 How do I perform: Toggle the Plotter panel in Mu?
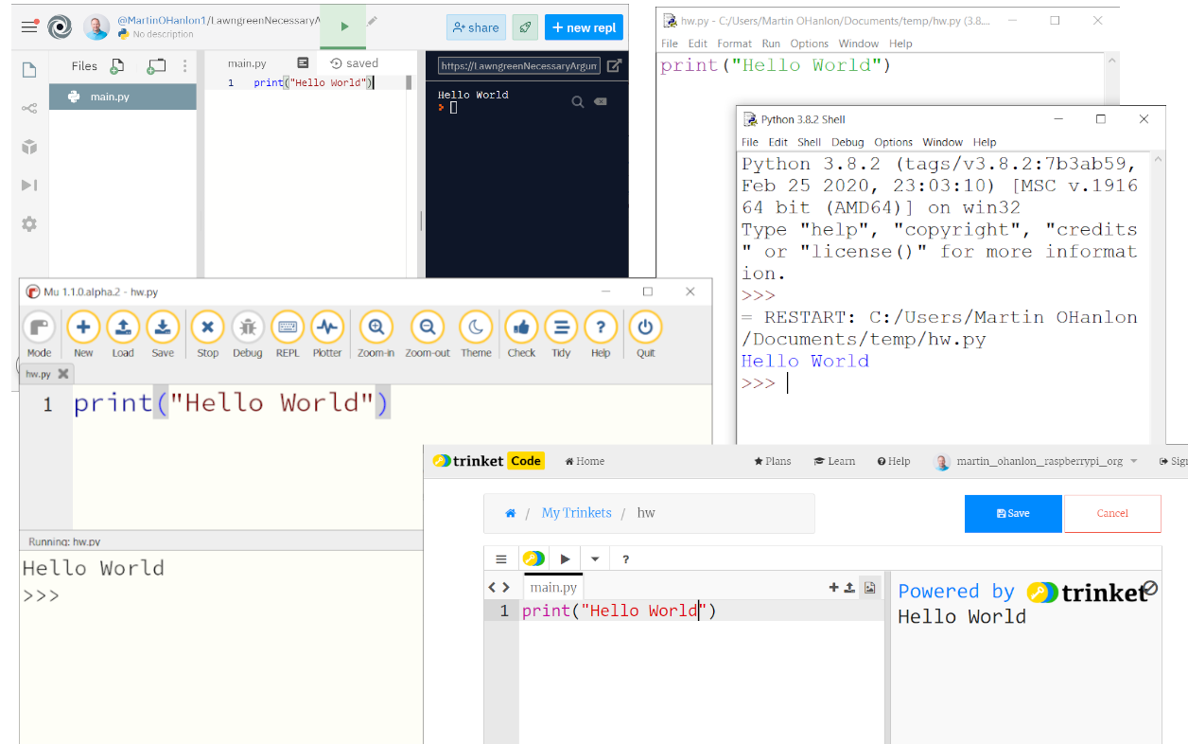coord(327,328)
